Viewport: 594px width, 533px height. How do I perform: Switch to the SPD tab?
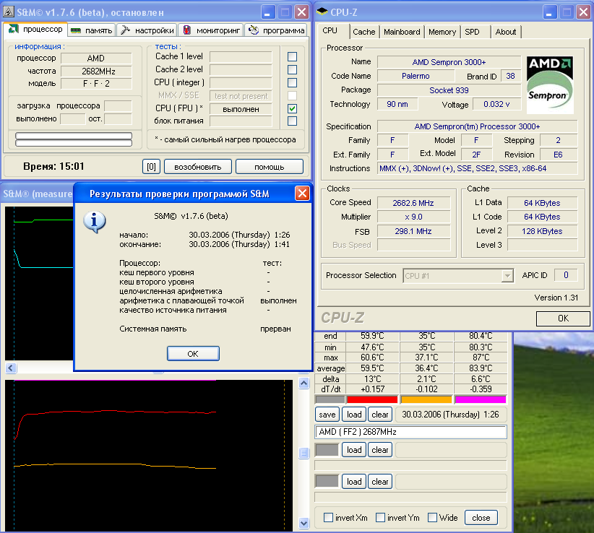pyautogui.click(x=472, y=32)
